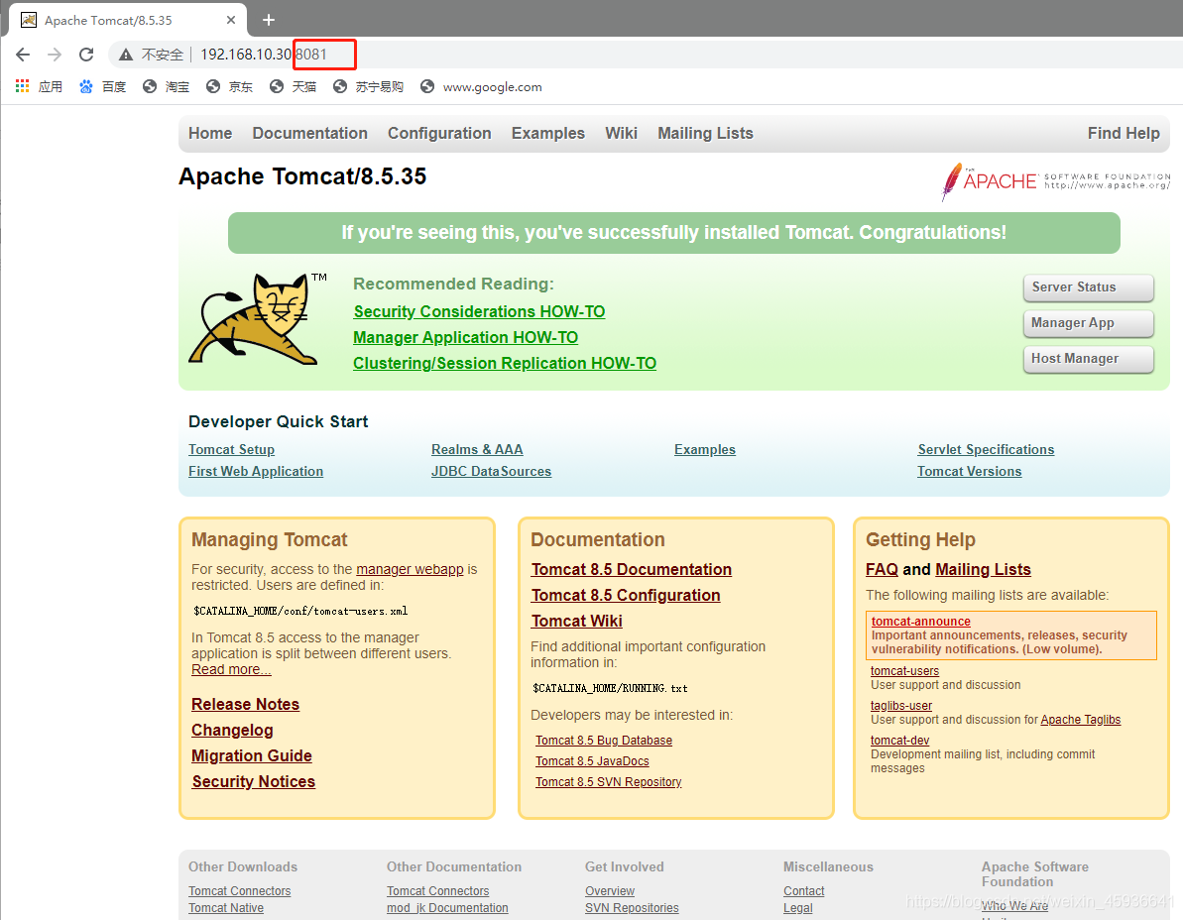This screenshot has height=920, width=1183.
Task: Go to Home in the navigation bar
Action: 210,134
